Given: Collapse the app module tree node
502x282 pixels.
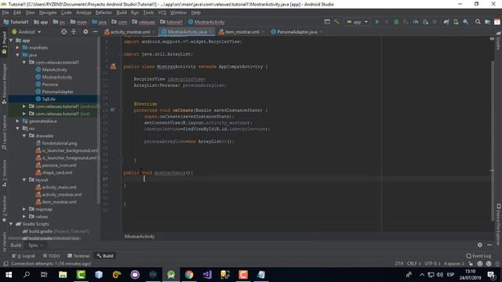Looking at the screenshot, I should (x=11, y=40).
